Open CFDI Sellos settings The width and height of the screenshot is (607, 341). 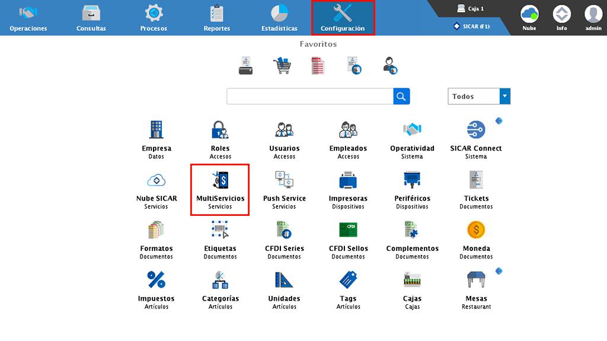(x=349, y=240)
